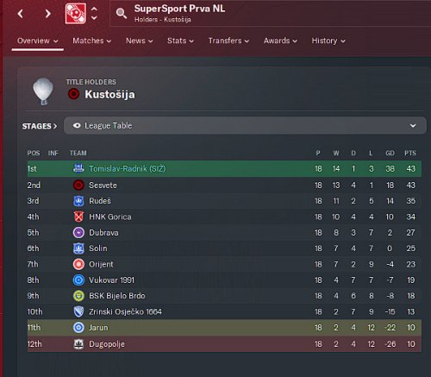This screenshot has height=377, width=431.
Task: Click the silver trophy icon
Action: coord(43,91)
